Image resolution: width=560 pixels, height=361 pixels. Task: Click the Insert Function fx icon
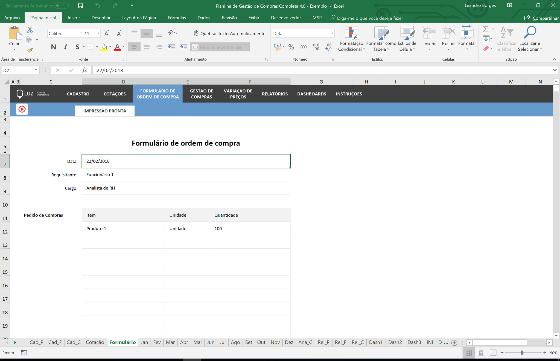[84, 70]
